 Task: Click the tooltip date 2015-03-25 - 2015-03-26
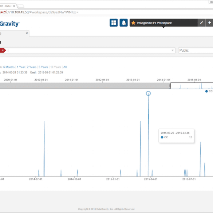pyautogui.click(x=175, y=133)
